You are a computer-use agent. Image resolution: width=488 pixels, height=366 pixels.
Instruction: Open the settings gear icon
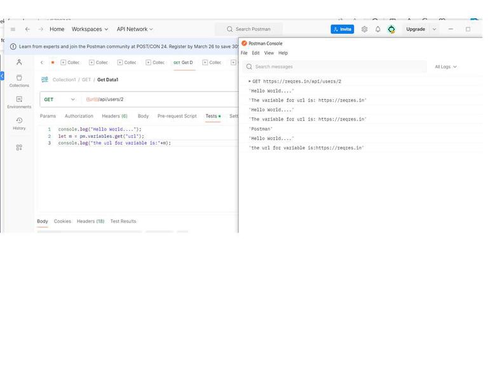(x=365, y=29)
